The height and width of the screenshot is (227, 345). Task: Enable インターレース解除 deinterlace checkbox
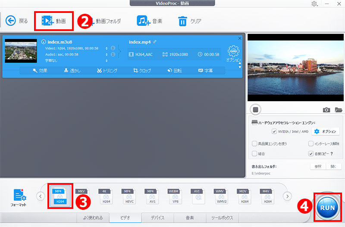coord(310,144)
